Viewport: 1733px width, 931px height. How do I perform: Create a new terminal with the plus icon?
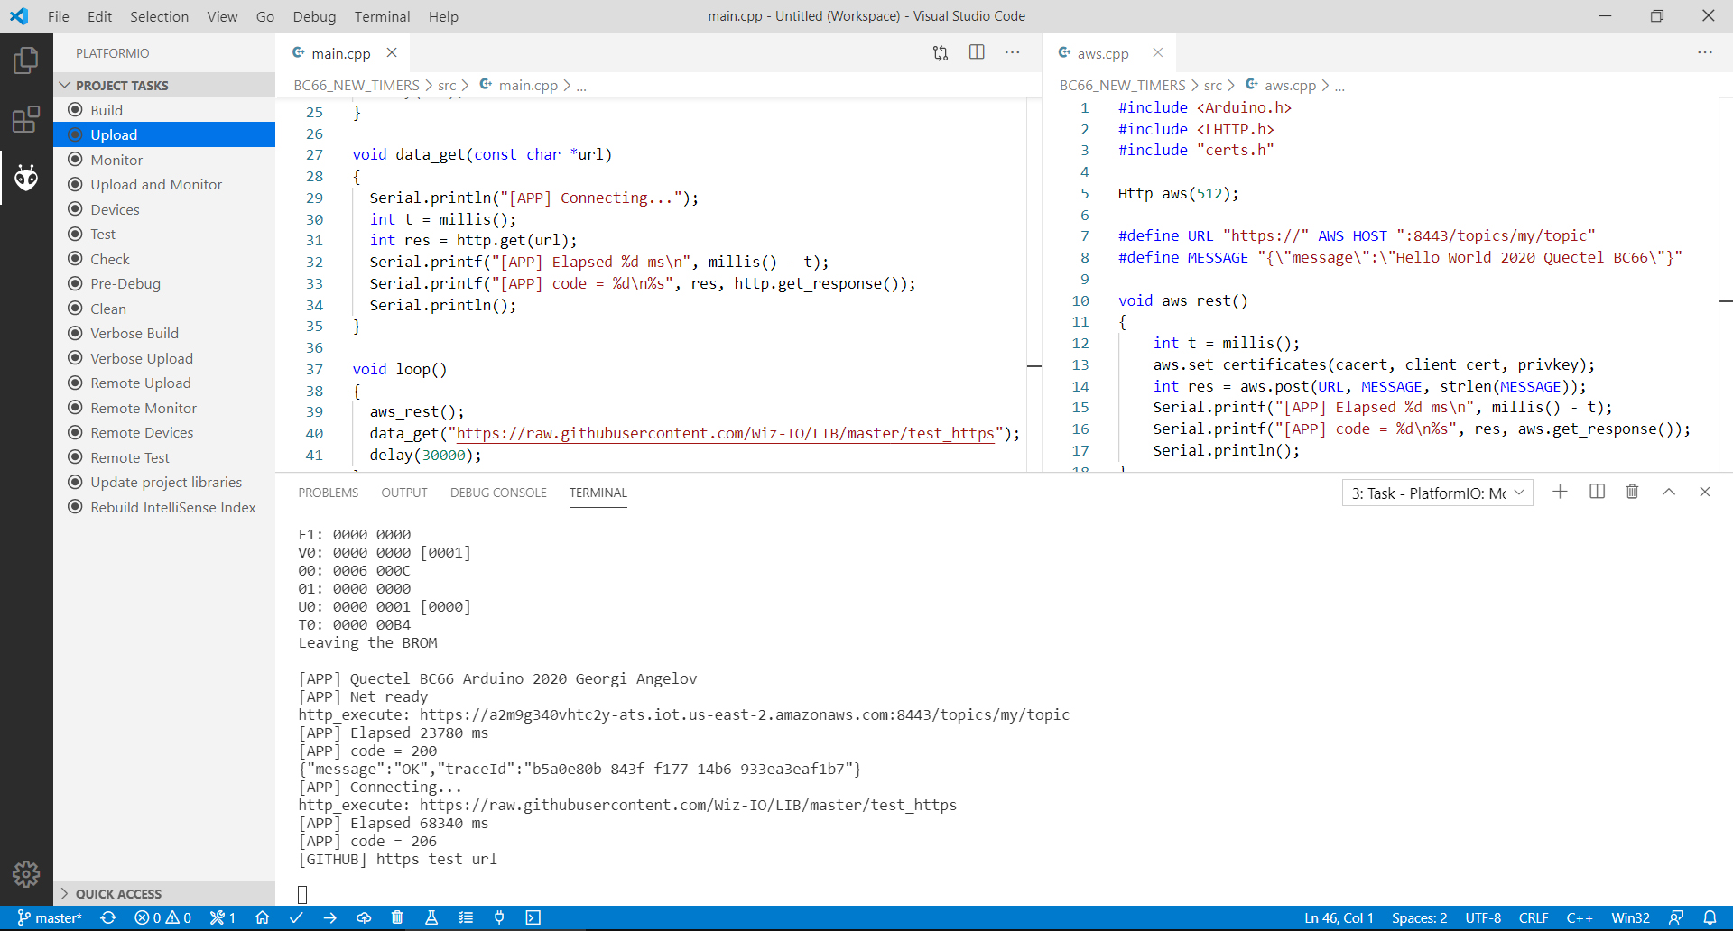1560,492
